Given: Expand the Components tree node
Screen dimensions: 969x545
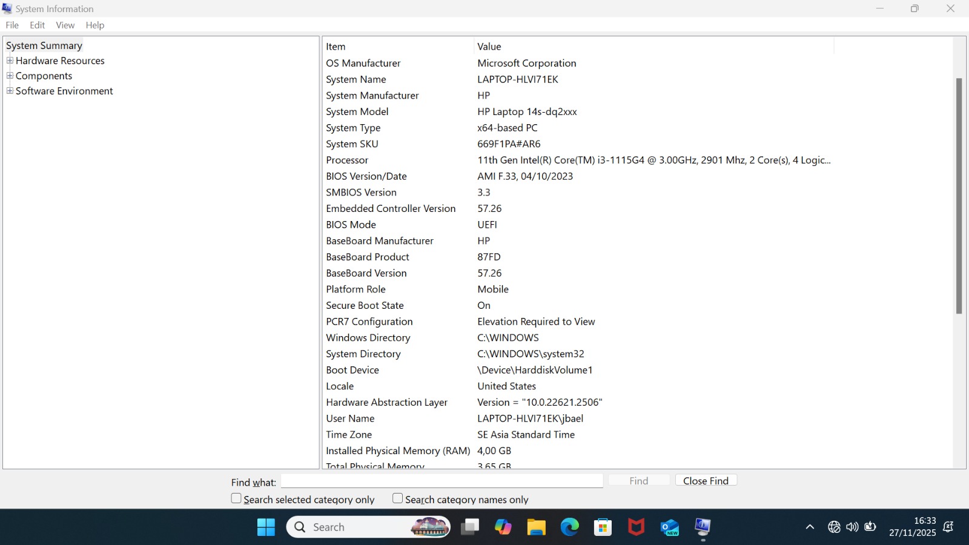Looking at the screenshot, I should (10, 76).
